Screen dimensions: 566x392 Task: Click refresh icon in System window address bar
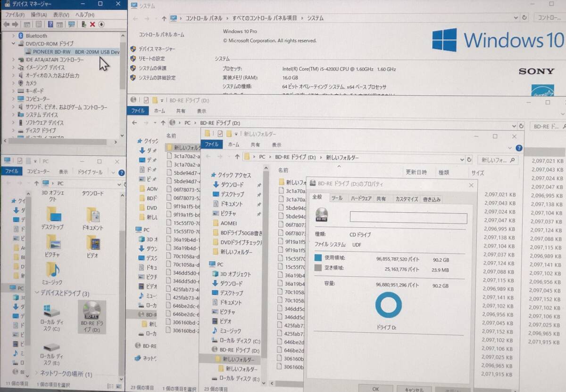[524, 18]
